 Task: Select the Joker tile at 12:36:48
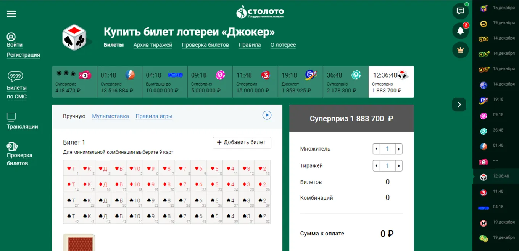[391, 82]
